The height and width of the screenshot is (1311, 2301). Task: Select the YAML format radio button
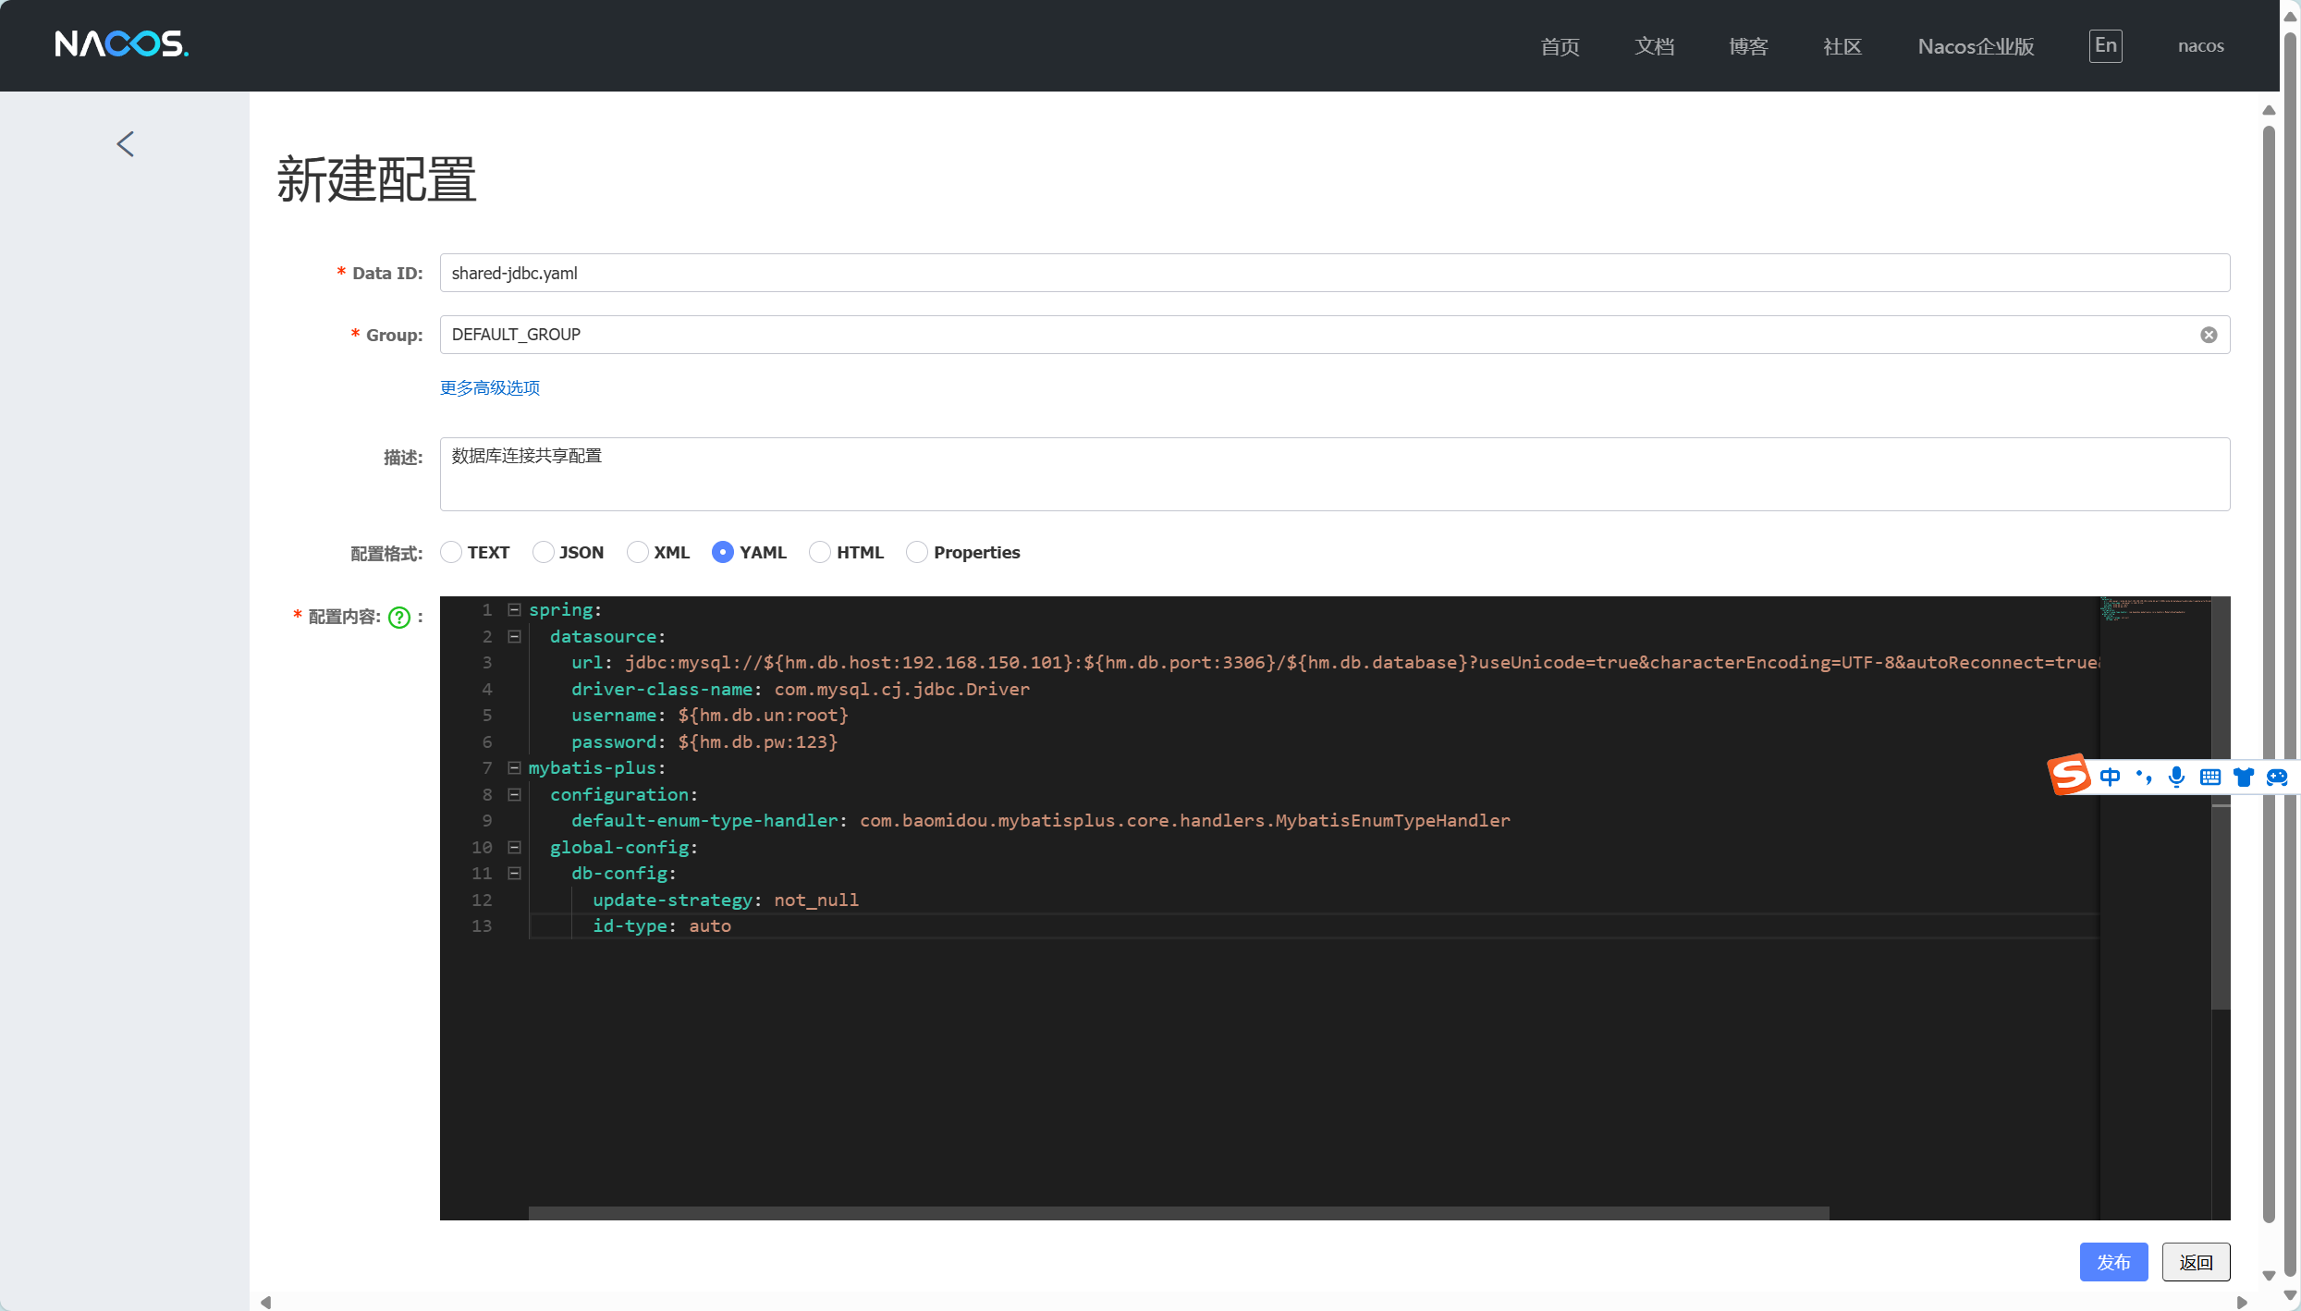(x=723, y=552)
